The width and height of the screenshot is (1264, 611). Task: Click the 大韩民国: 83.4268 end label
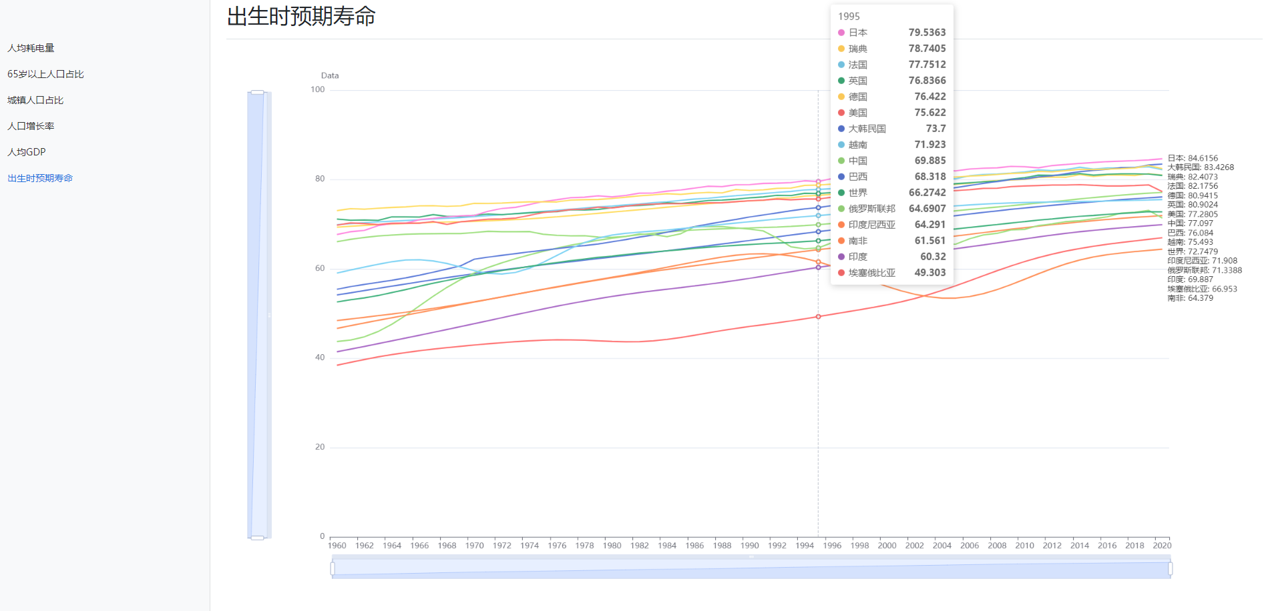point(1201,167)
